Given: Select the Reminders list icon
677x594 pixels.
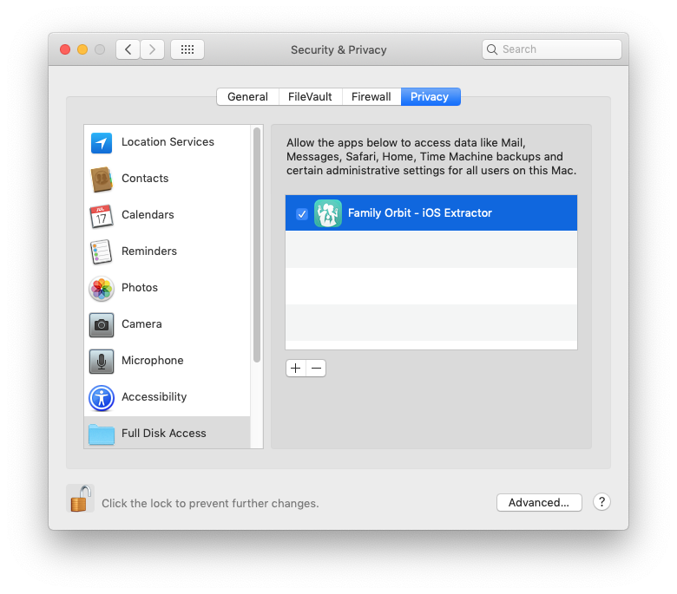Looking at the screenshot, I should click(102, 251).
